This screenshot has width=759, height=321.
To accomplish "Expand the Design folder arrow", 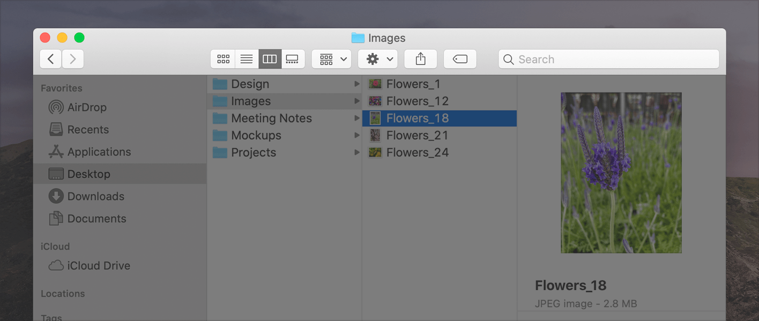I will (x=356, y=84).
